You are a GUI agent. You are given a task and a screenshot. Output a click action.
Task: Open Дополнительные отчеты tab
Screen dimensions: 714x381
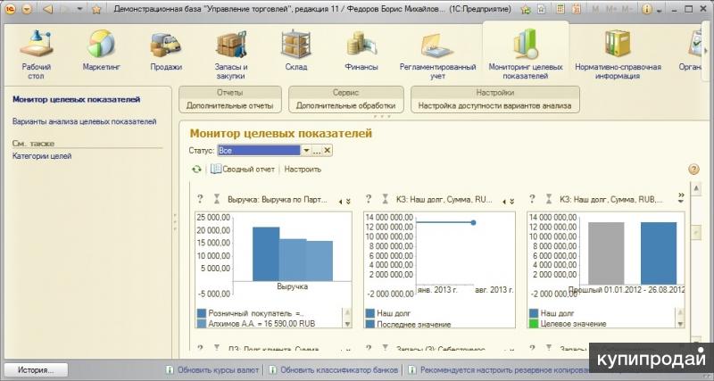(x=230, y=105)
